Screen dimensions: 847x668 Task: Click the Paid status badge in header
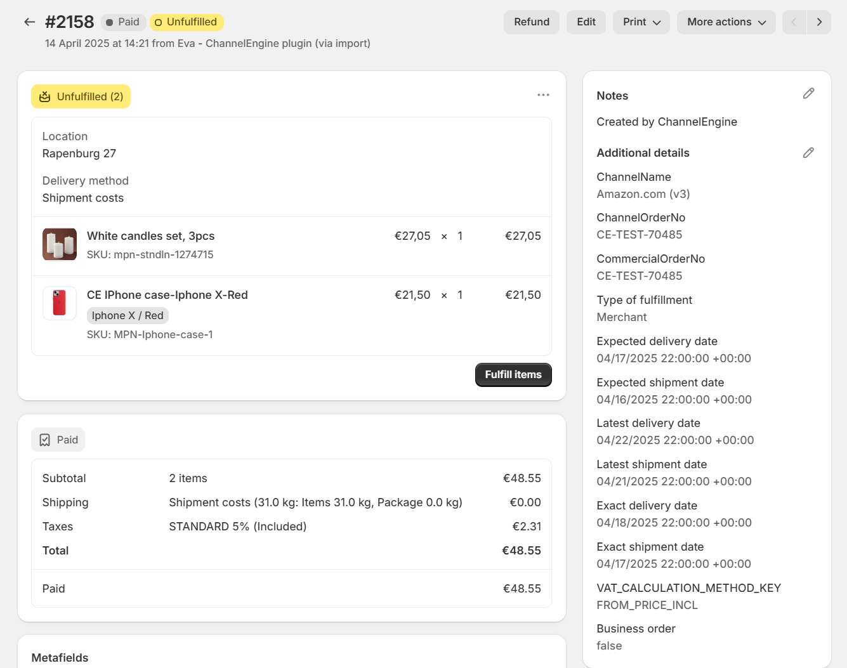pos(123,22)
